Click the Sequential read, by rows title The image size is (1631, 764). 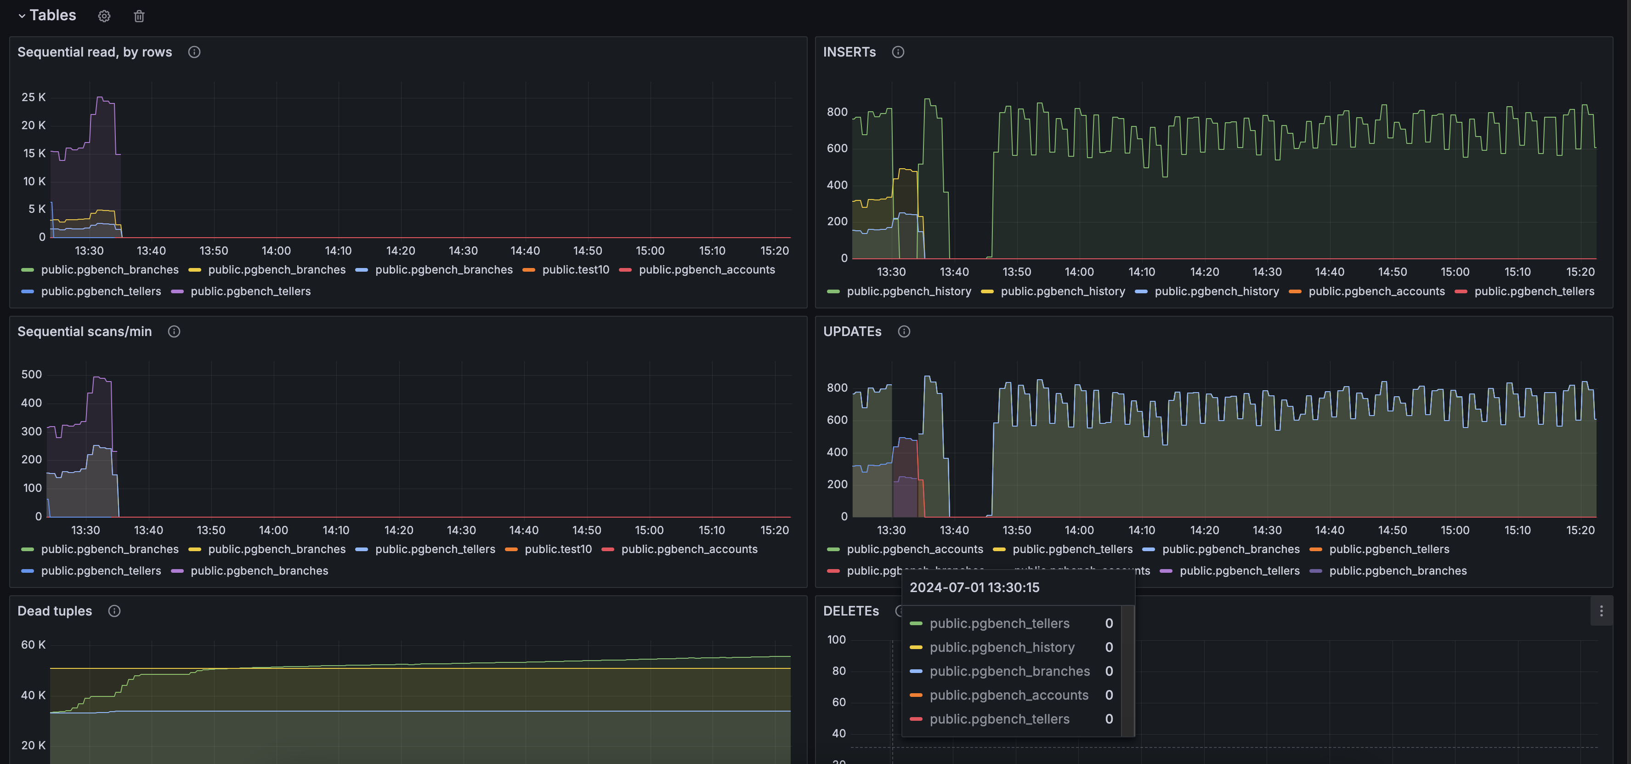click(x=95, y=52)
